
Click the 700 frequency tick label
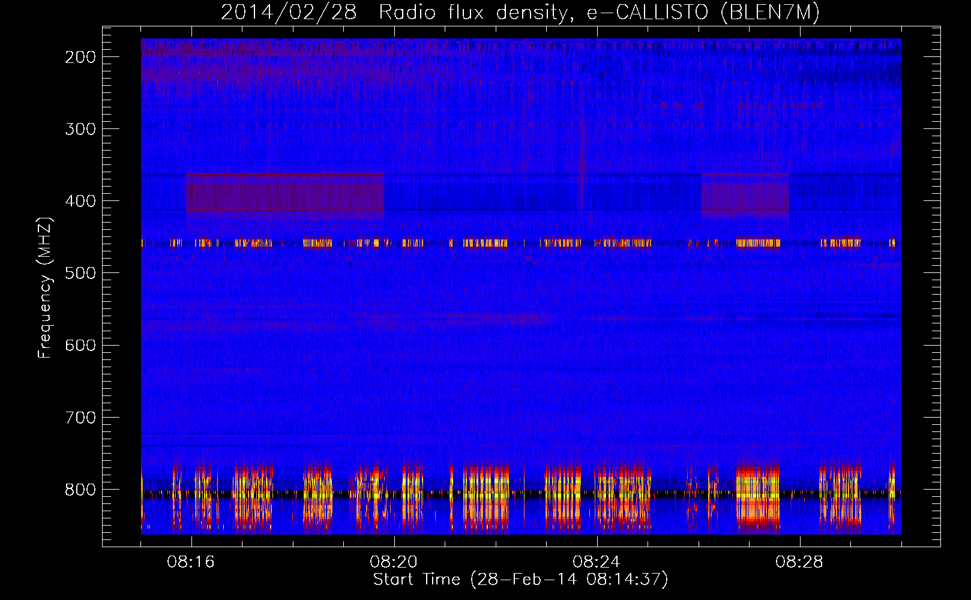80,417
